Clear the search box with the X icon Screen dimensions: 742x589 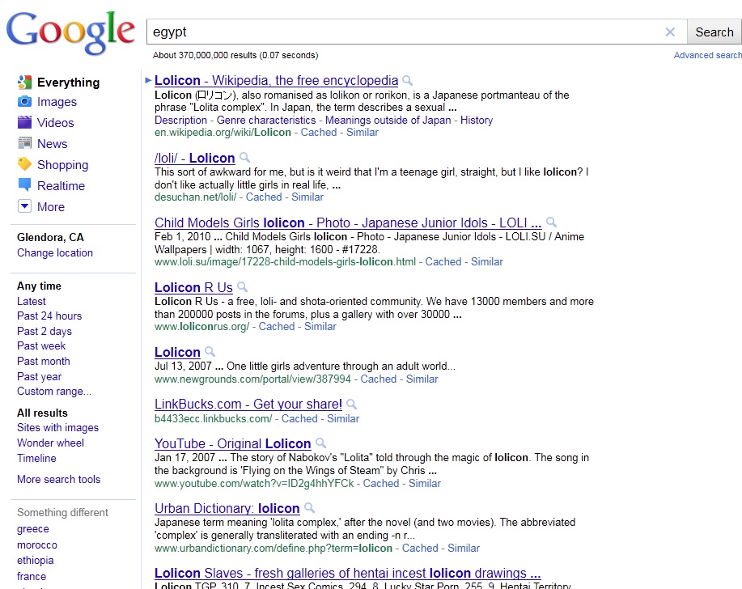[670, 32]
